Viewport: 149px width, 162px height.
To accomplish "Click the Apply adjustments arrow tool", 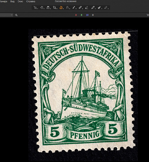I will coord(99,8).
